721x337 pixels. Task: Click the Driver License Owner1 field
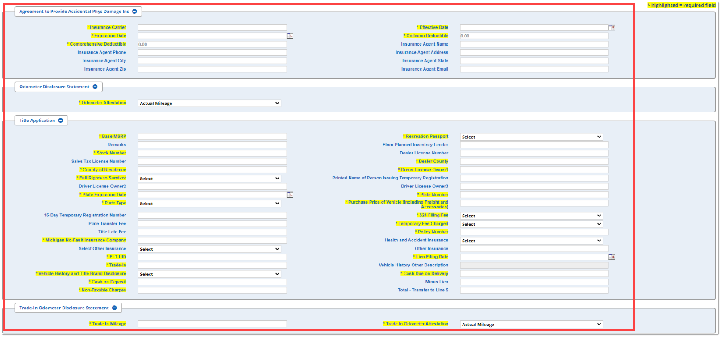(x=534, y=170)
